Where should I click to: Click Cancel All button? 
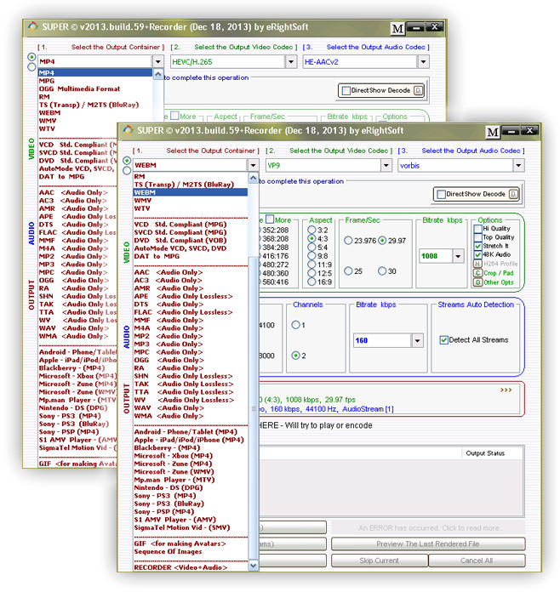[x=477, y=561]
